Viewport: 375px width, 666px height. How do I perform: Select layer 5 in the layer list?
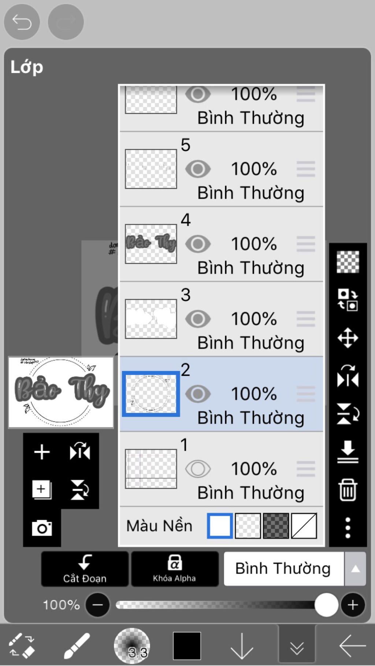coord(222,170)
